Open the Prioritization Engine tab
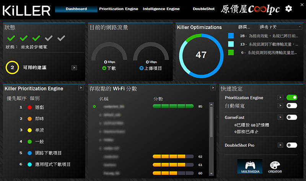 tap(119, 9)
